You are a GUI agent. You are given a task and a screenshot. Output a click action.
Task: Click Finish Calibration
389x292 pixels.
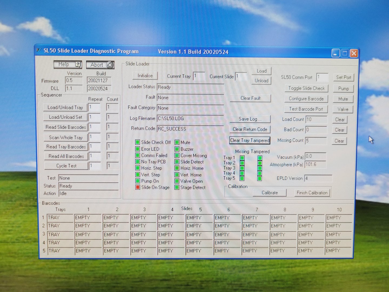click(x=312, y=193)
